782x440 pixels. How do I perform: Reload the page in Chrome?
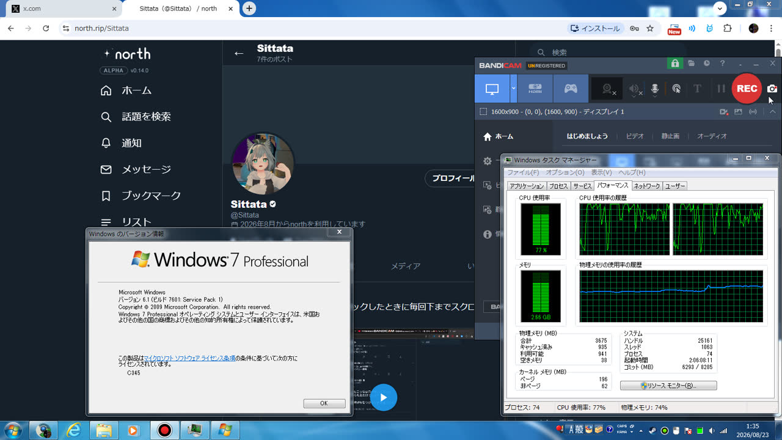(x=46, y=28)
